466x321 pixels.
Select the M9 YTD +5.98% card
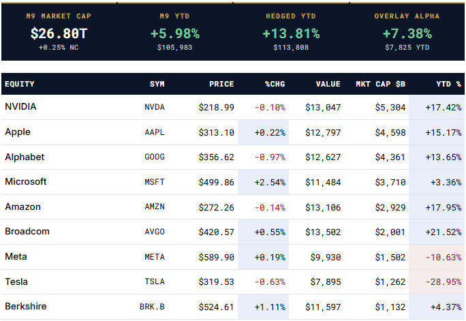(x=175, y=32)
